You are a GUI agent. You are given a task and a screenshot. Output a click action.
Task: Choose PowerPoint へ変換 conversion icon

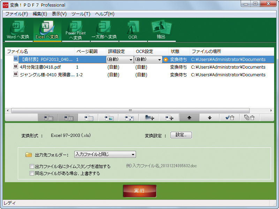point(76,30)
